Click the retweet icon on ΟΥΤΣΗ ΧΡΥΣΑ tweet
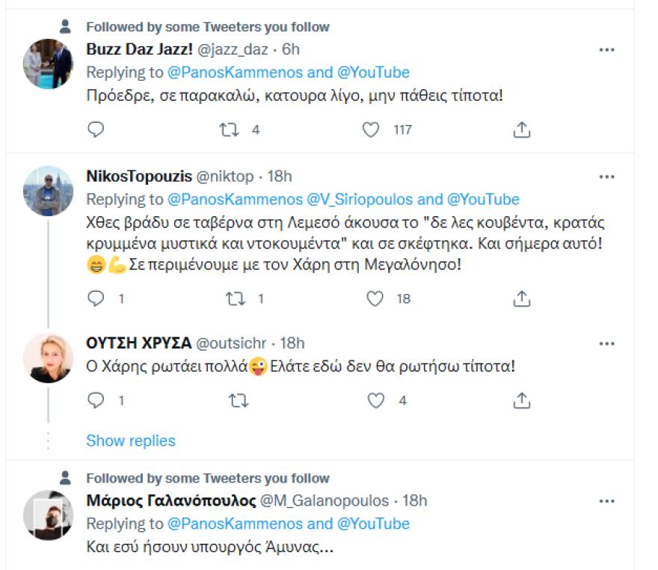Screen dimensions: 658x570 pos(238,400)
